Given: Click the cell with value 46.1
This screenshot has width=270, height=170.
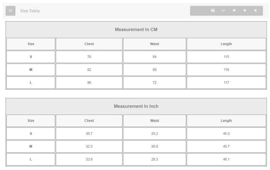Looking at the screenshot, I should [226, 159].
